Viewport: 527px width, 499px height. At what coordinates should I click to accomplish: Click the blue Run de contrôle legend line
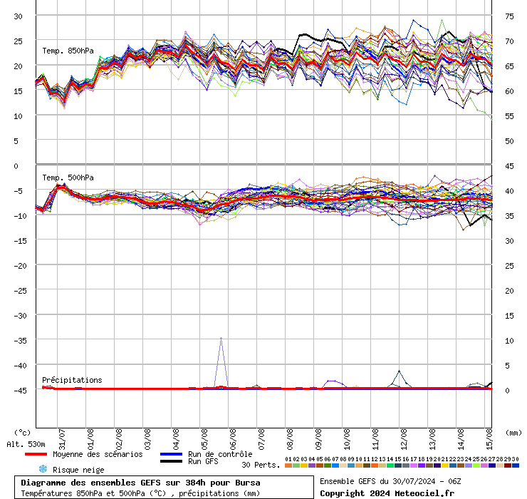(x=171, y=454)
